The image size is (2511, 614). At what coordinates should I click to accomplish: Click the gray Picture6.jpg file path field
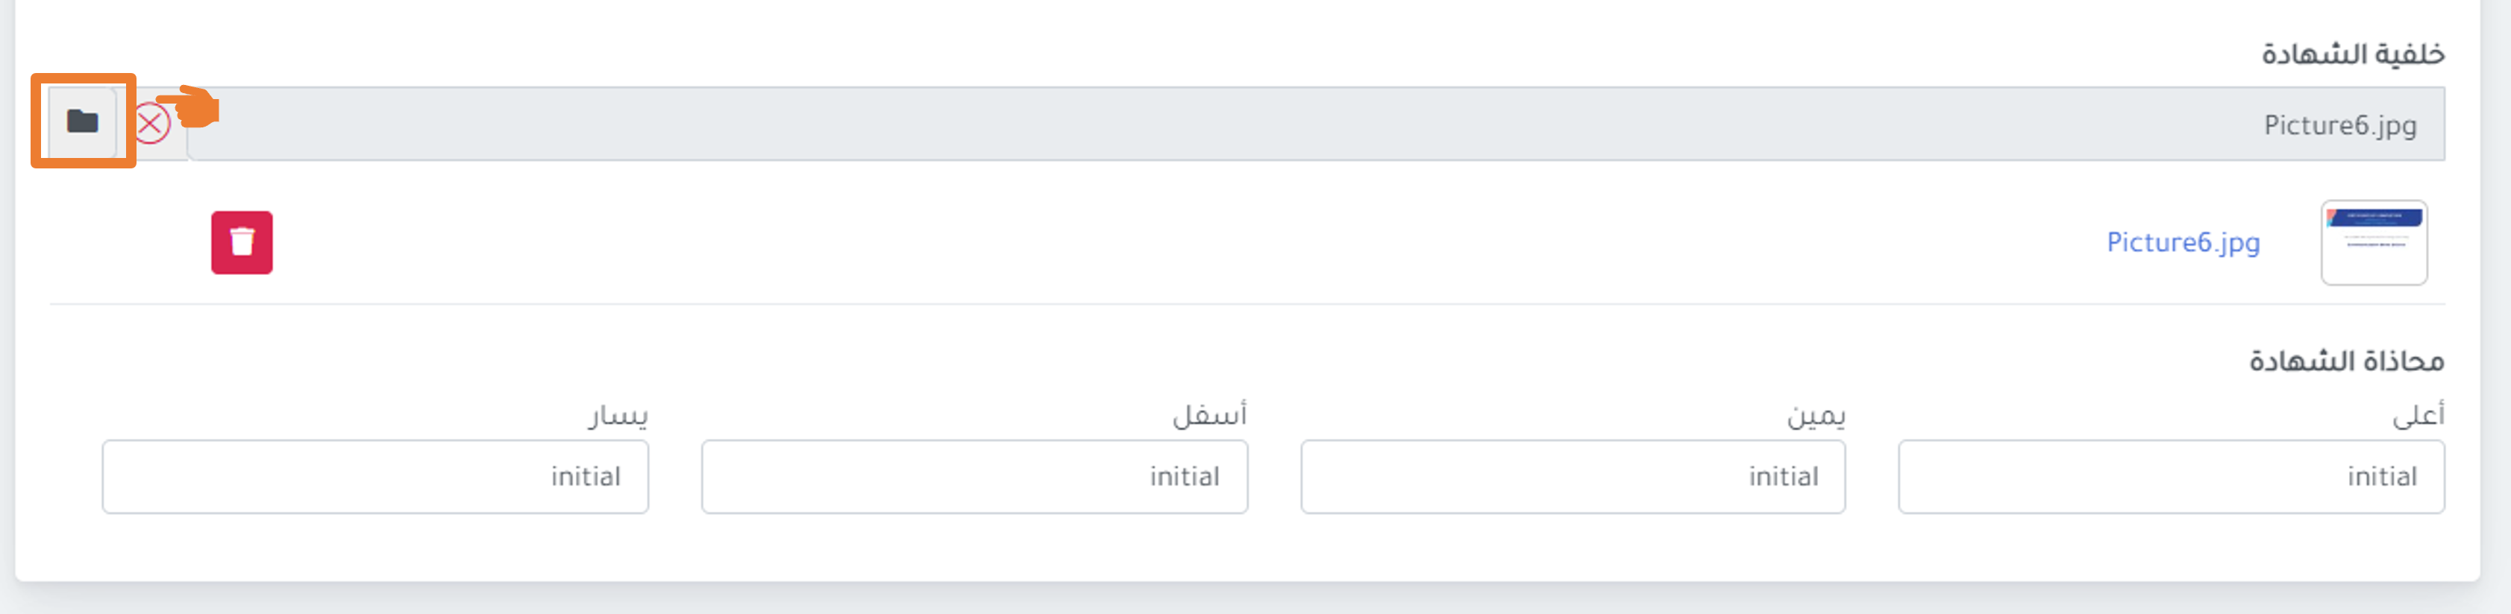pyautogui.click(x=1316, y=124)
